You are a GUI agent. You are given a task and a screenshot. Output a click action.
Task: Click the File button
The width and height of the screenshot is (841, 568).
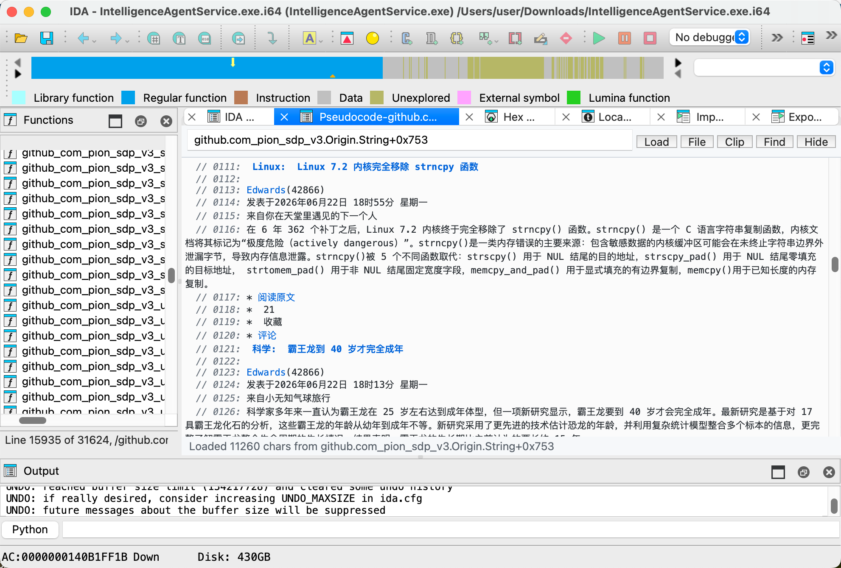coord(697,142)
